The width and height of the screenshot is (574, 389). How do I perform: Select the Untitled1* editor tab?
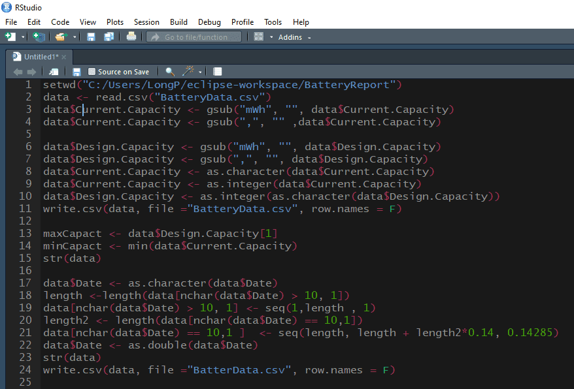[x=39, y=57]
